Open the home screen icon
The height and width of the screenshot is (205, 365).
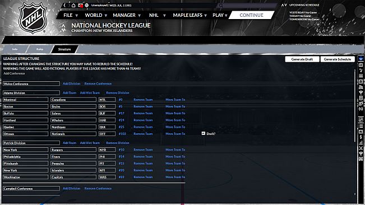73,5
